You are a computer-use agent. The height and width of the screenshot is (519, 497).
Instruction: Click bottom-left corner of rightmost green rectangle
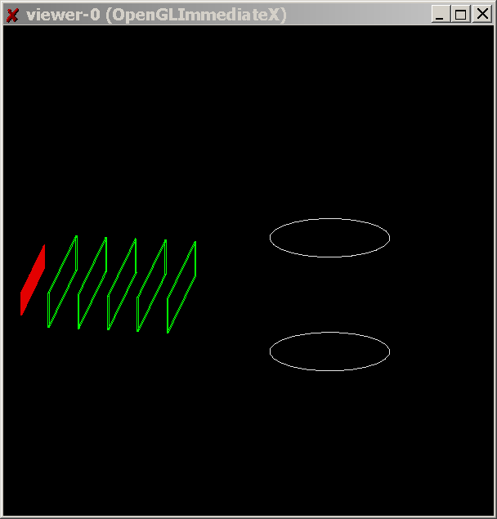click(x=168, y=332)
